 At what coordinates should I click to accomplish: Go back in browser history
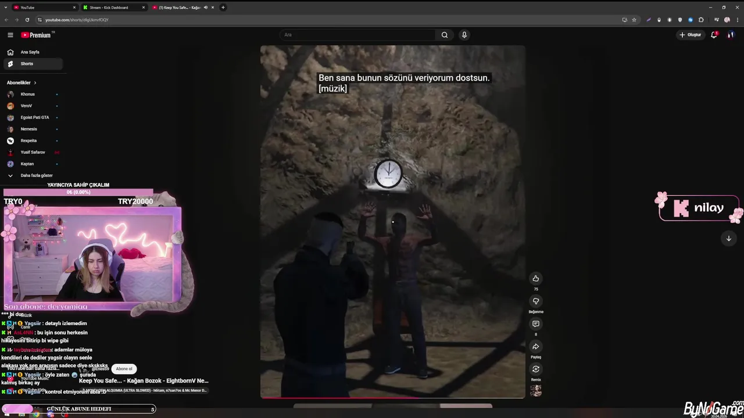6,20
